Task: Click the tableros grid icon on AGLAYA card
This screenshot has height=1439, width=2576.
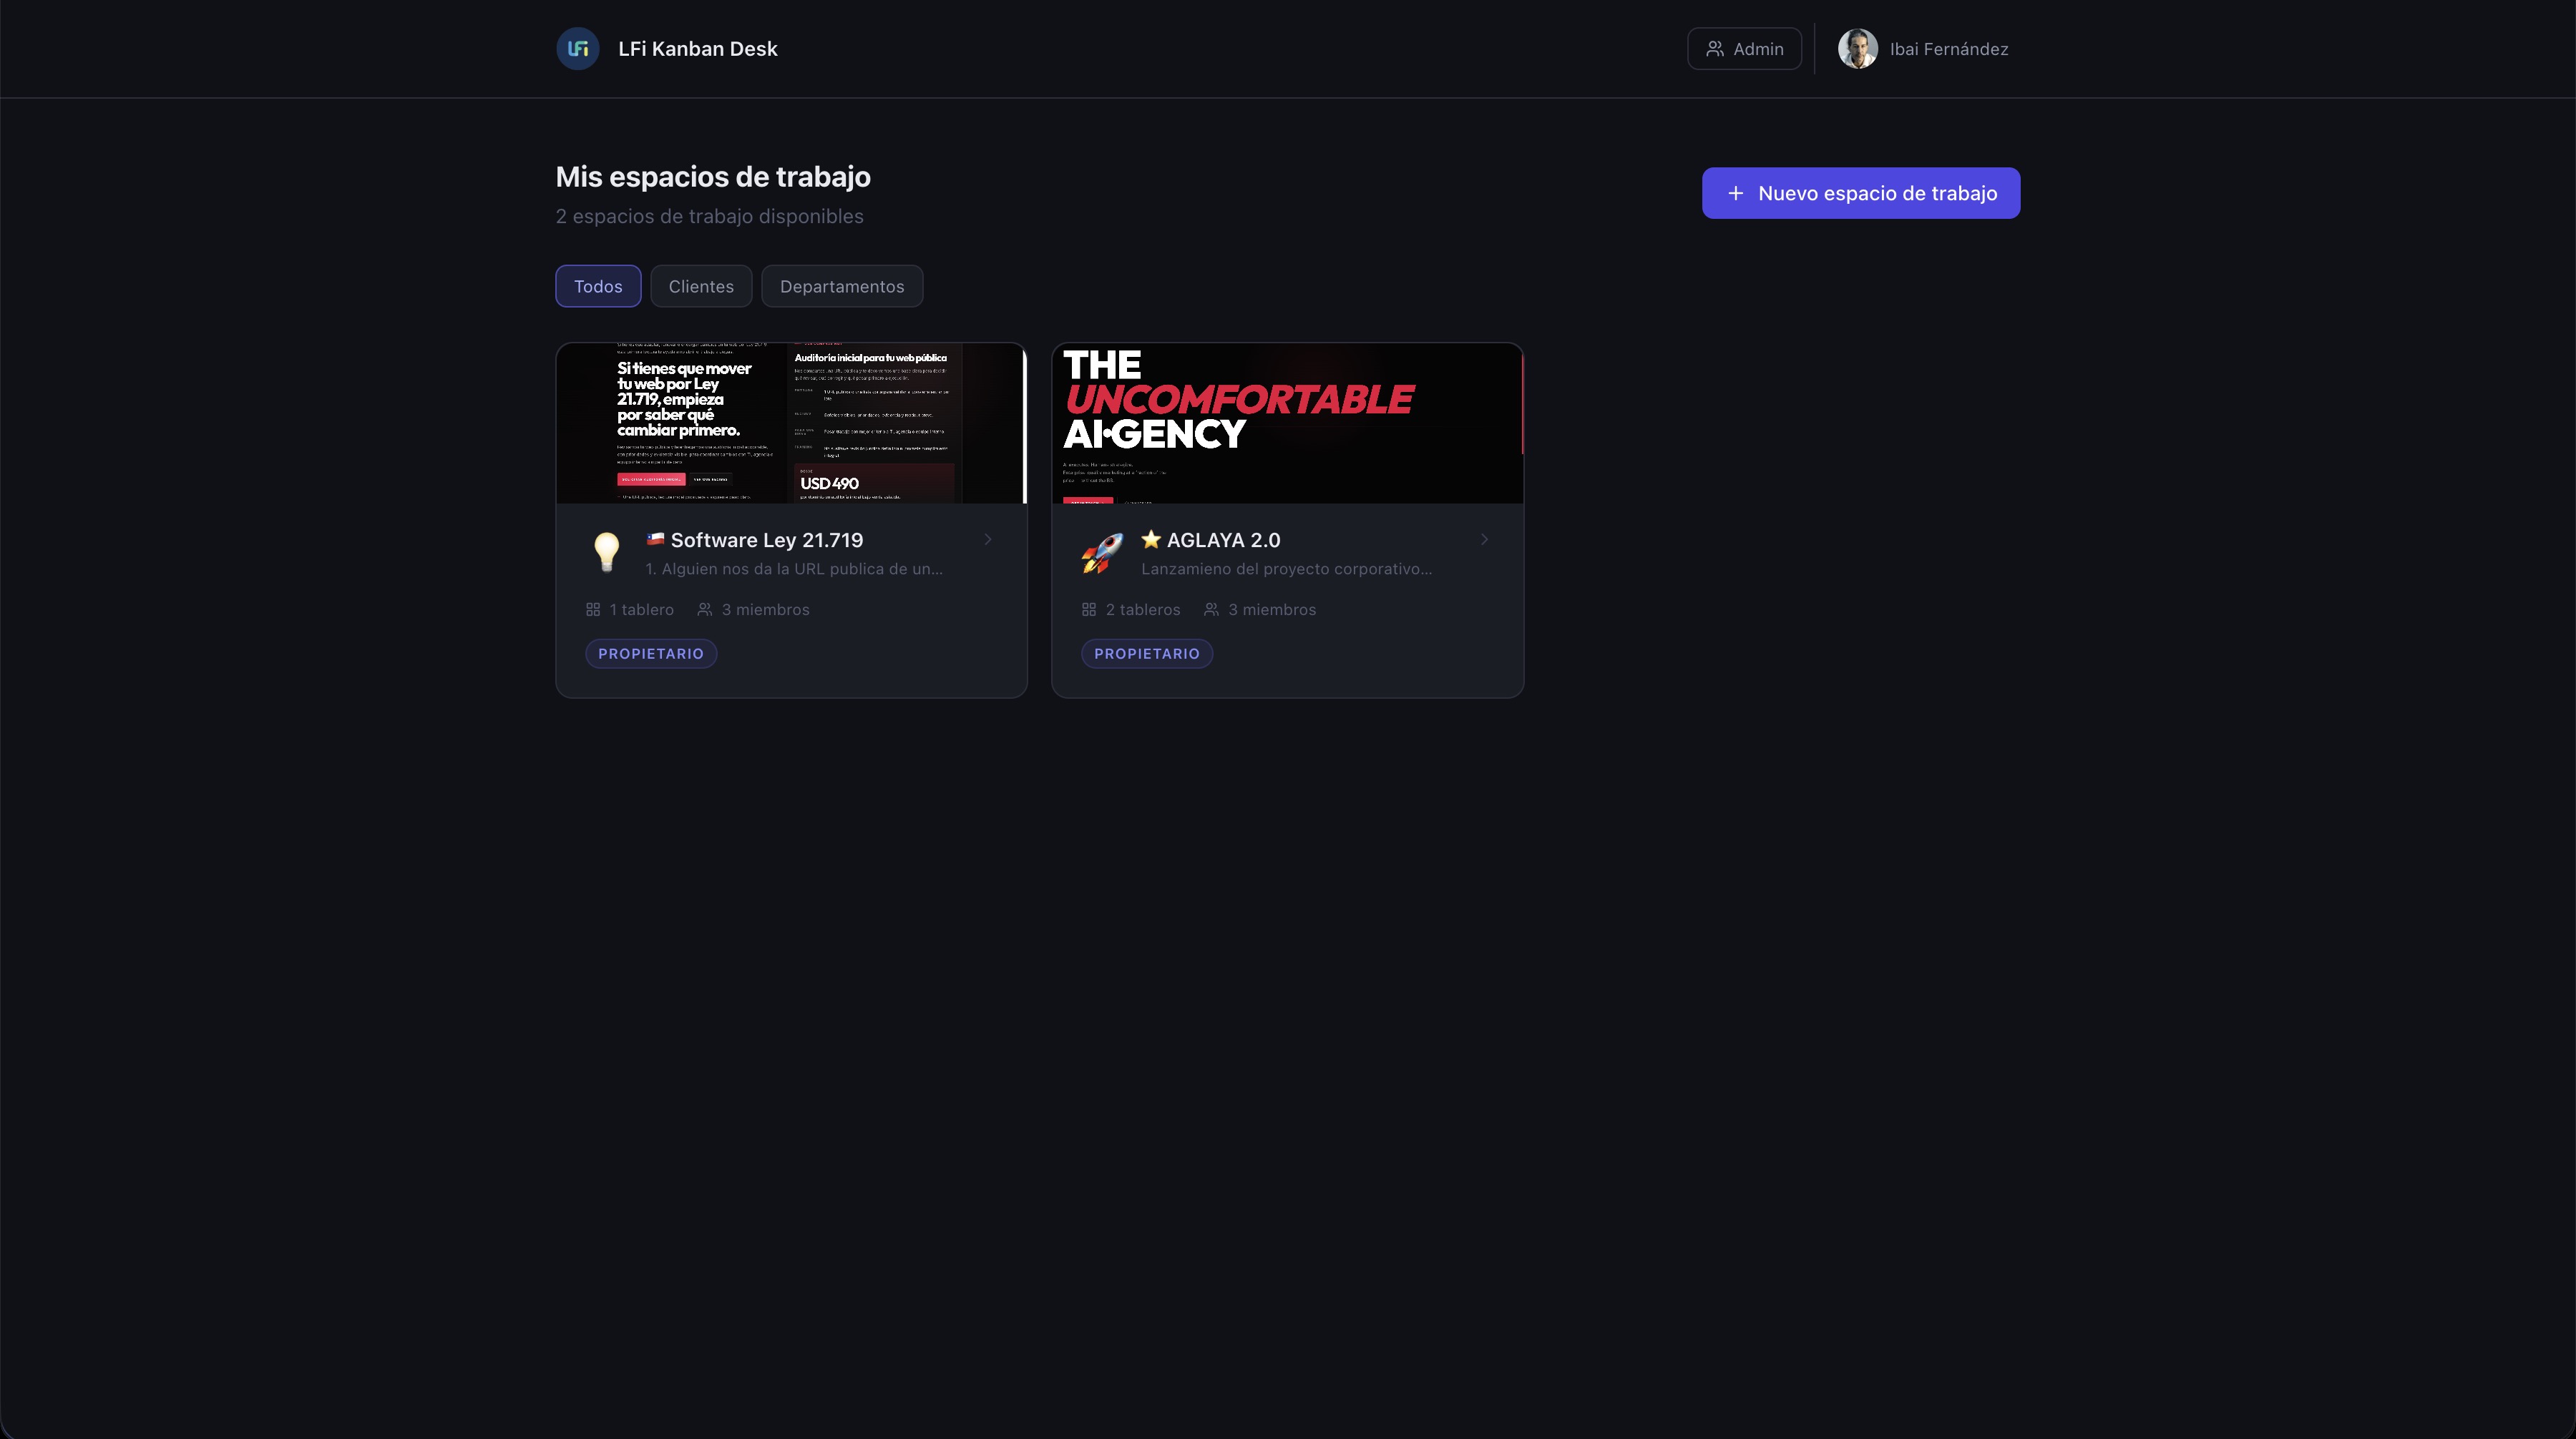Action: pyautogui.click(x=1089, y=609)
